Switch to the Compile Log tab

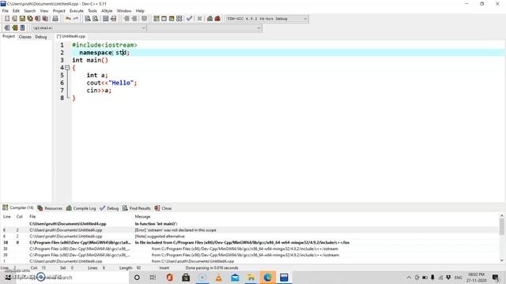(81, 208)
